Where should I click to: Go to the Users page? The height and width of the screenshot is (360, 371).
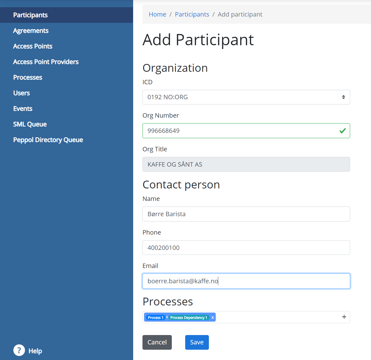(x=21, y=93)
